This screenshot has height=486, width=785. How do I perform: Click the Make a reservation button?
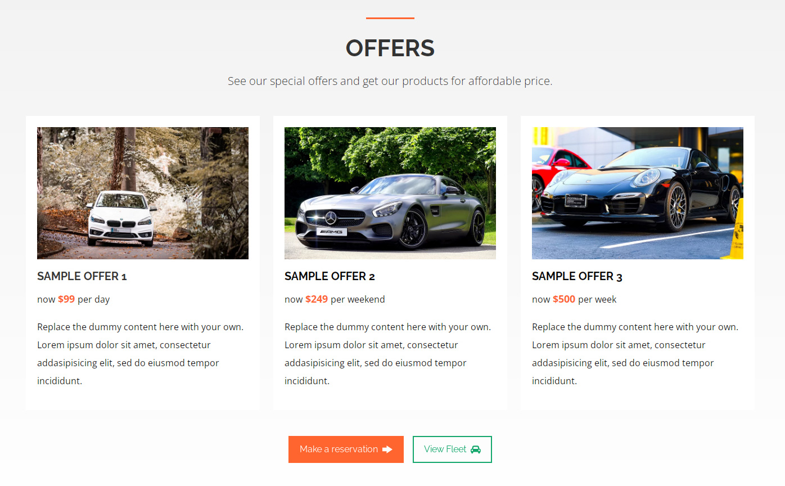pyautogui.click(x=346, y=449)
